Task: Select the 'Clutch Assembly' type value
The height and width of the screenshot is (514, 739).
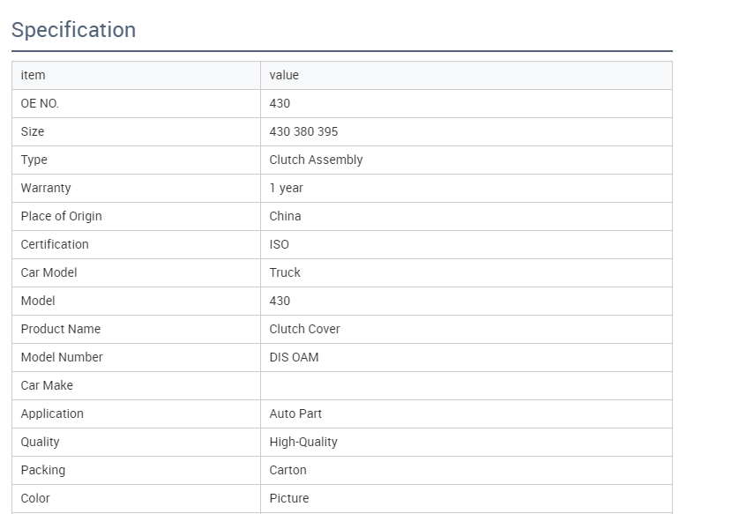Action: tap(316, 160)
